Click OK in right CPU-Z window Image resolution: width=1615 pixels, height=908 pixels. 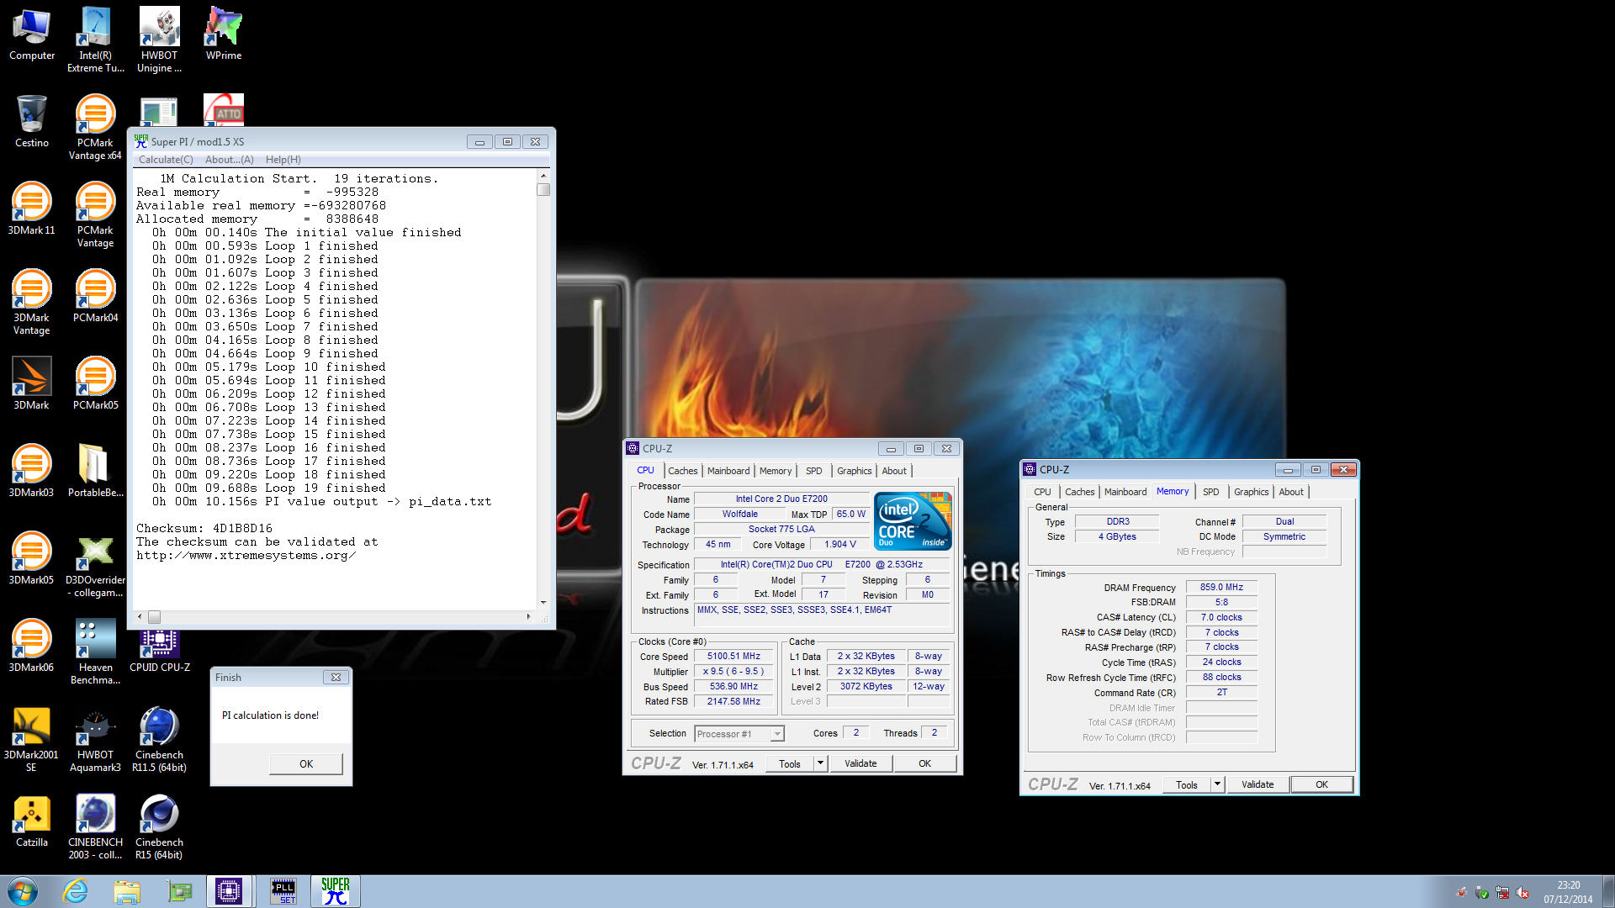pos(1321,784)
